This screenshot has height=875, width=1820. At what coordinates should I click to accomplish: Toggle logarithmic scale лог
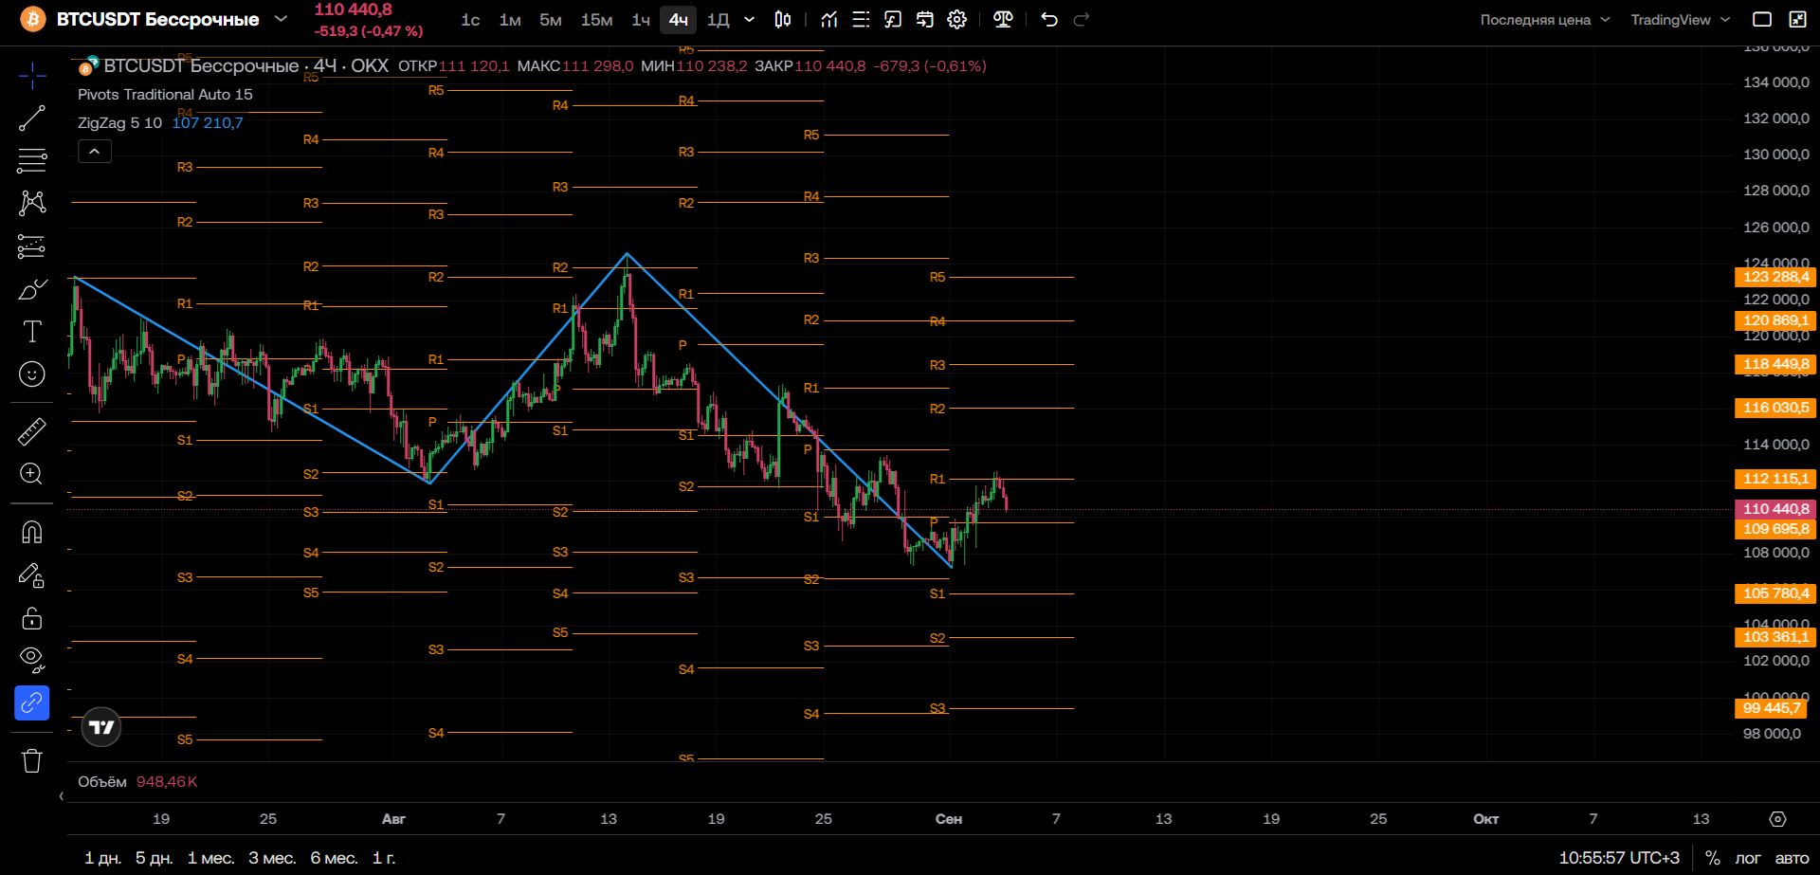1748,858
